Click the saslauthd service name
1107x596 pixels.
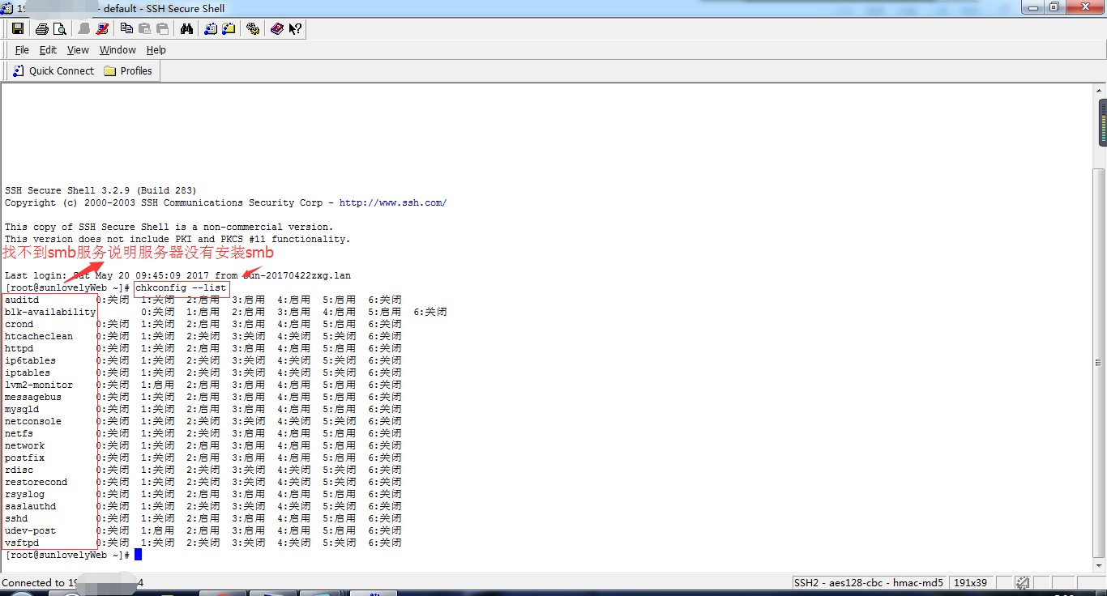(31, 506)
